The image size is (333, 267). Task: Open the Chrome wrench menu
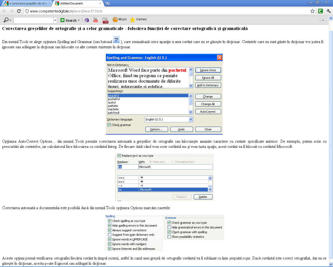[329, 11]
